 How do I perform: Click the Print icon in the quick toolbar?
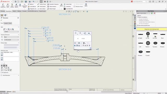point(29,2)
